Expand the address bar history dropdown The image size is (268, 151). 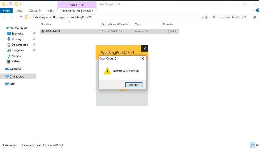(x=202, y=17)
